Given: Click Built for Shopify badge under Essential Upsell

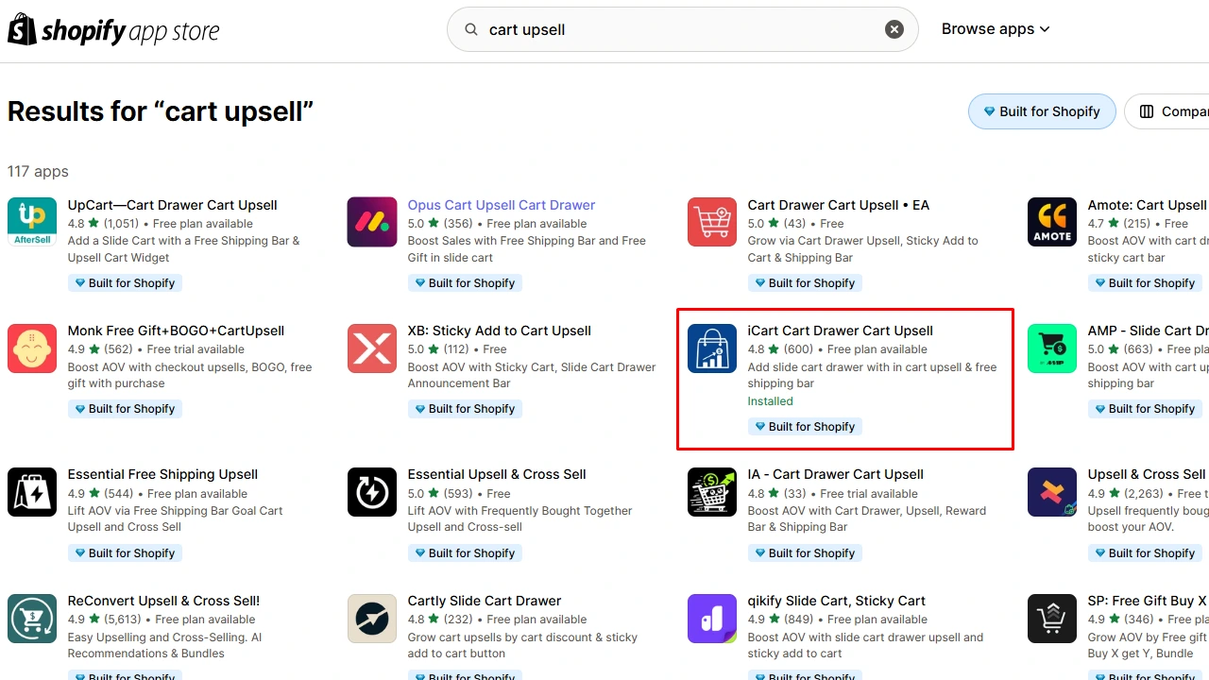Looking at the screenshot, I should (x=464, y=553).
